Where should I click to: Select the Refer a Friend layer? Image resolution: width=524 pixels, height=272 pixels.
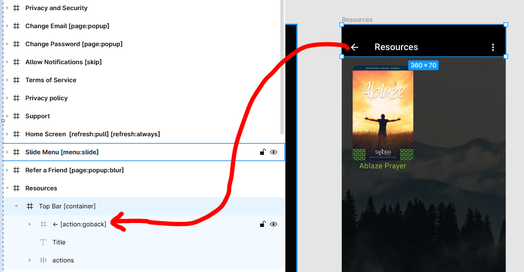click(74, 170)
